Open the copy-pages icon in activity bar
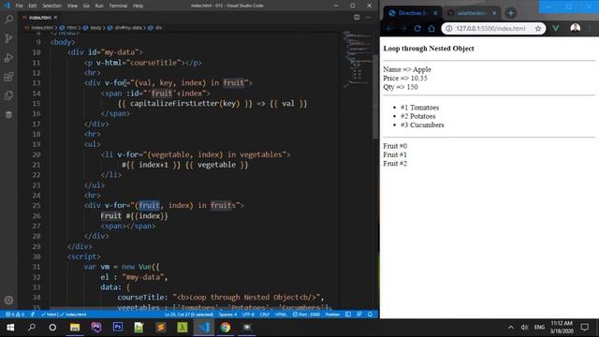 coord(8,95)
